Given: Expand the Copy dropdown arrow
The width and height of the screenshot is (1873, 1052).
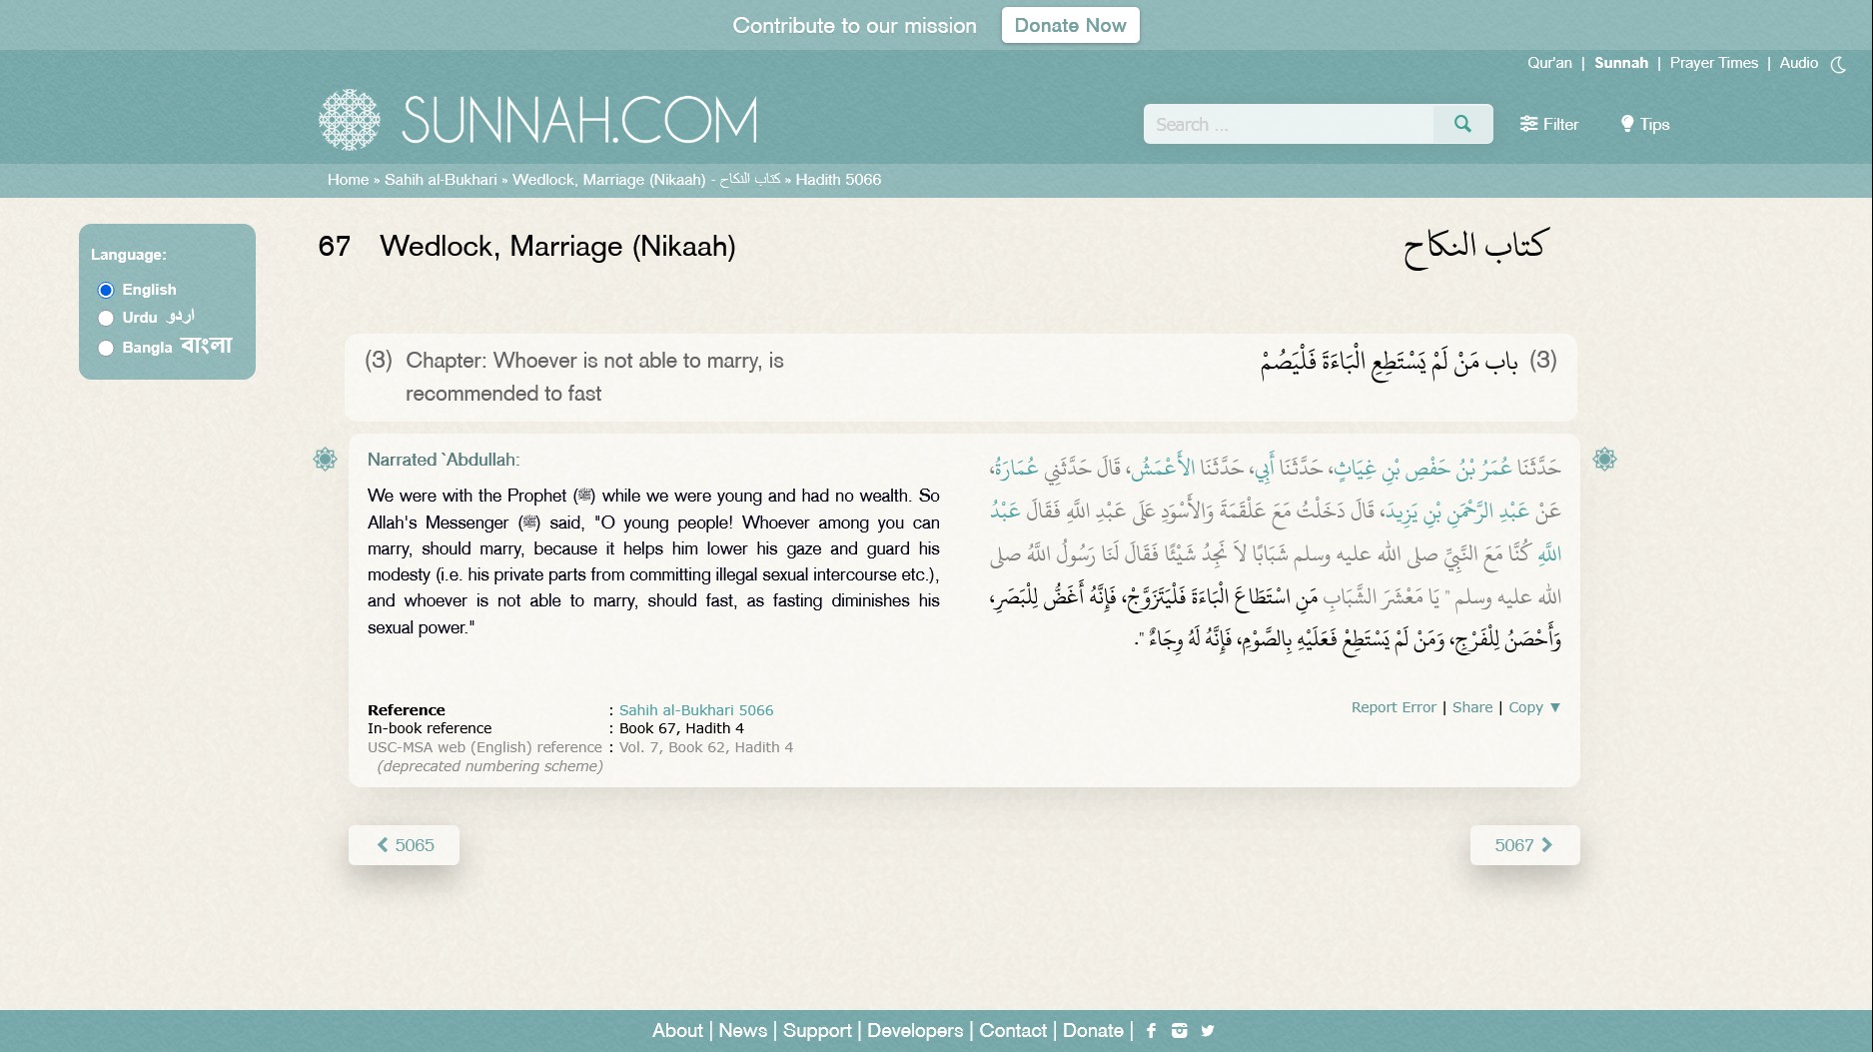Looking at the screenshot, I should (1554, 707).
